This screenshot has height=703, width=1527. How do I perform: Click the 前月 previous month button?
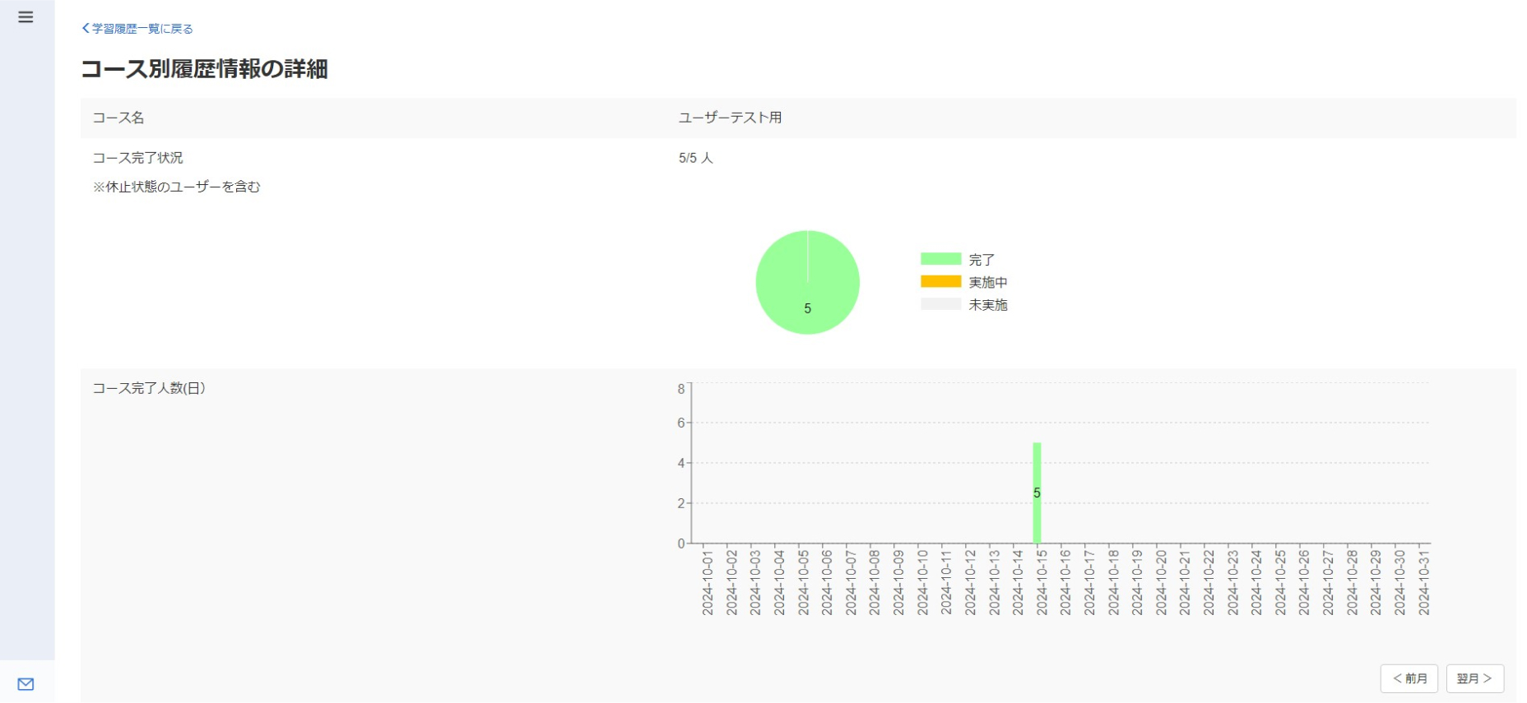coord(1409,678)
